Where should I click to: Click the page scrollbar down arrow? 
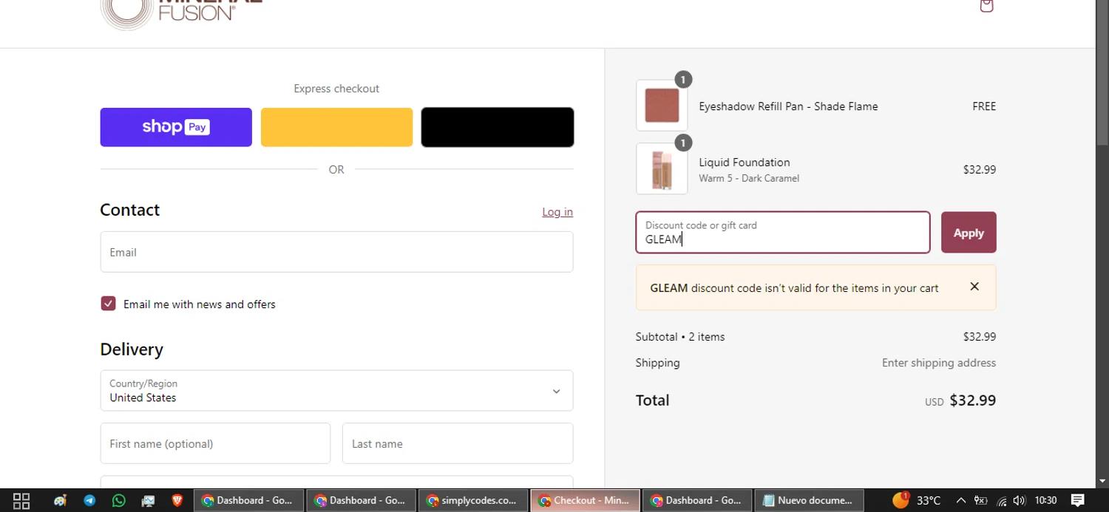click(x=1102, y=480)
